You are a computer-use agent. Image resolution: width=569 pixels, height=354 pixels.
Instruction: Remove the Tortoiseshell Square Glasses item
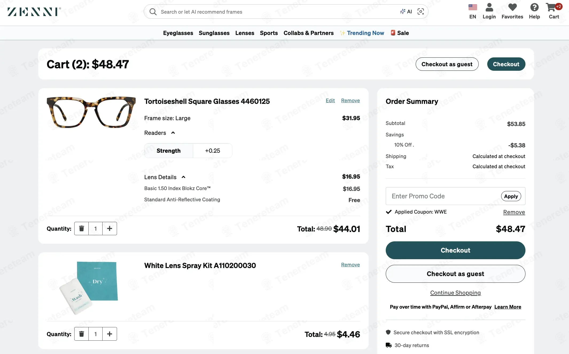click(x=350, y=100)
